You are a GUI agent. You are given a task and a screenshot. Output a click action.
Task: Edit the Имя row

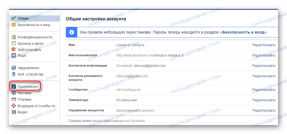(264, 45)
